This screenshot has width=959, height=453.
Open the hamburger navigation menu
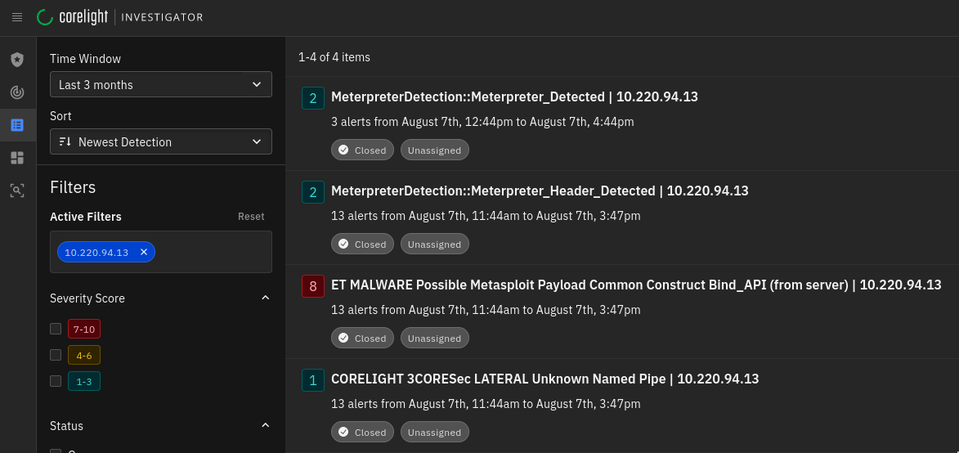pos(17,17)
